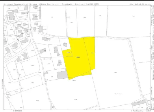Click the fiducial point circle labeled 11
The height and width of the screenshot is (112, 154).
pyautogui.click(x=46, y=81)
